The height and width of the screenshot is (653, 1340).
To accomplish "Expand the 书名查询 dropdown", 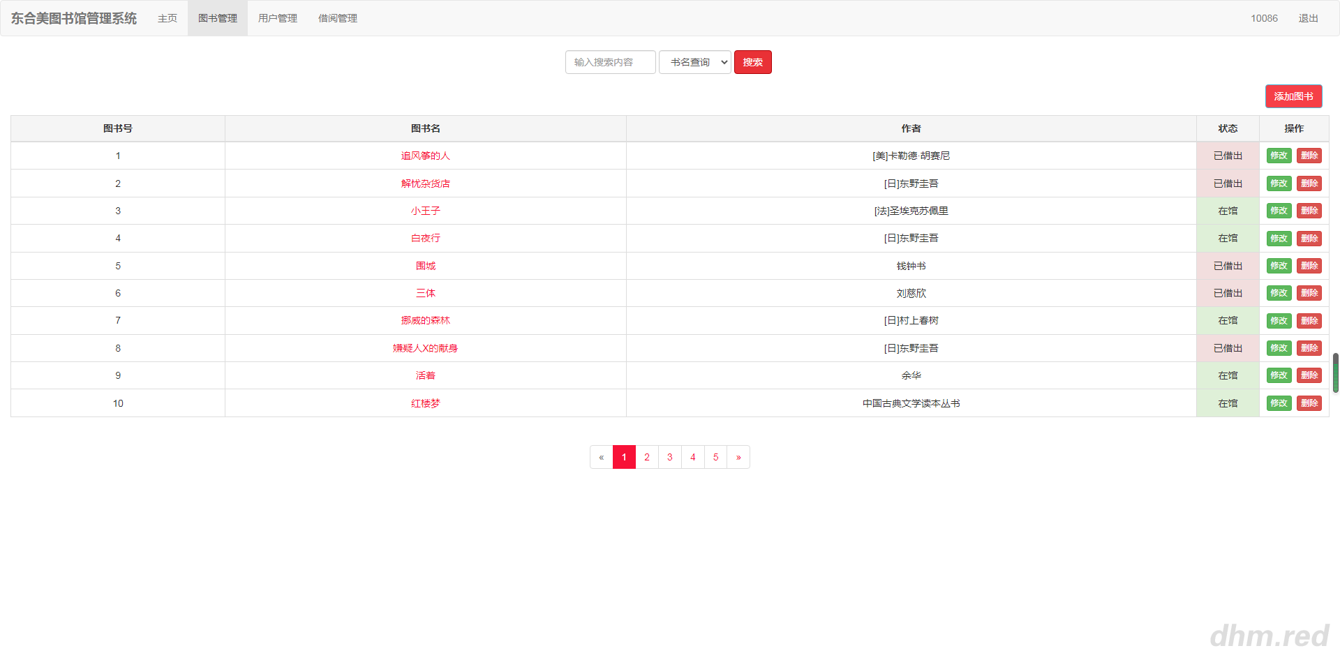I will [x=695, y=62].
